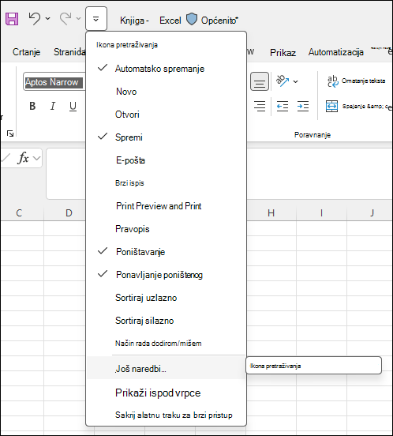The width and height of the screenshot is (393, 436).
Task: Open the Prikaz ribbon tab
Action: point(283,52)
